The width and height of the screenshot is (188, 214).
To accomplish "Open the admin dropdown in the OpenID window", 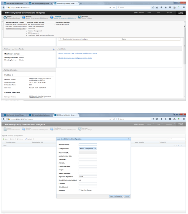I will point(151,124).
